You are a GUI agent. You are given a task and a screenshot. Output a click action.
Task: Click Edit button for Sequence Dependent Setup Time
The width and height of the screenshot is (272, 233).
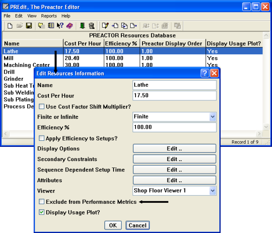(x=174, y=170)
